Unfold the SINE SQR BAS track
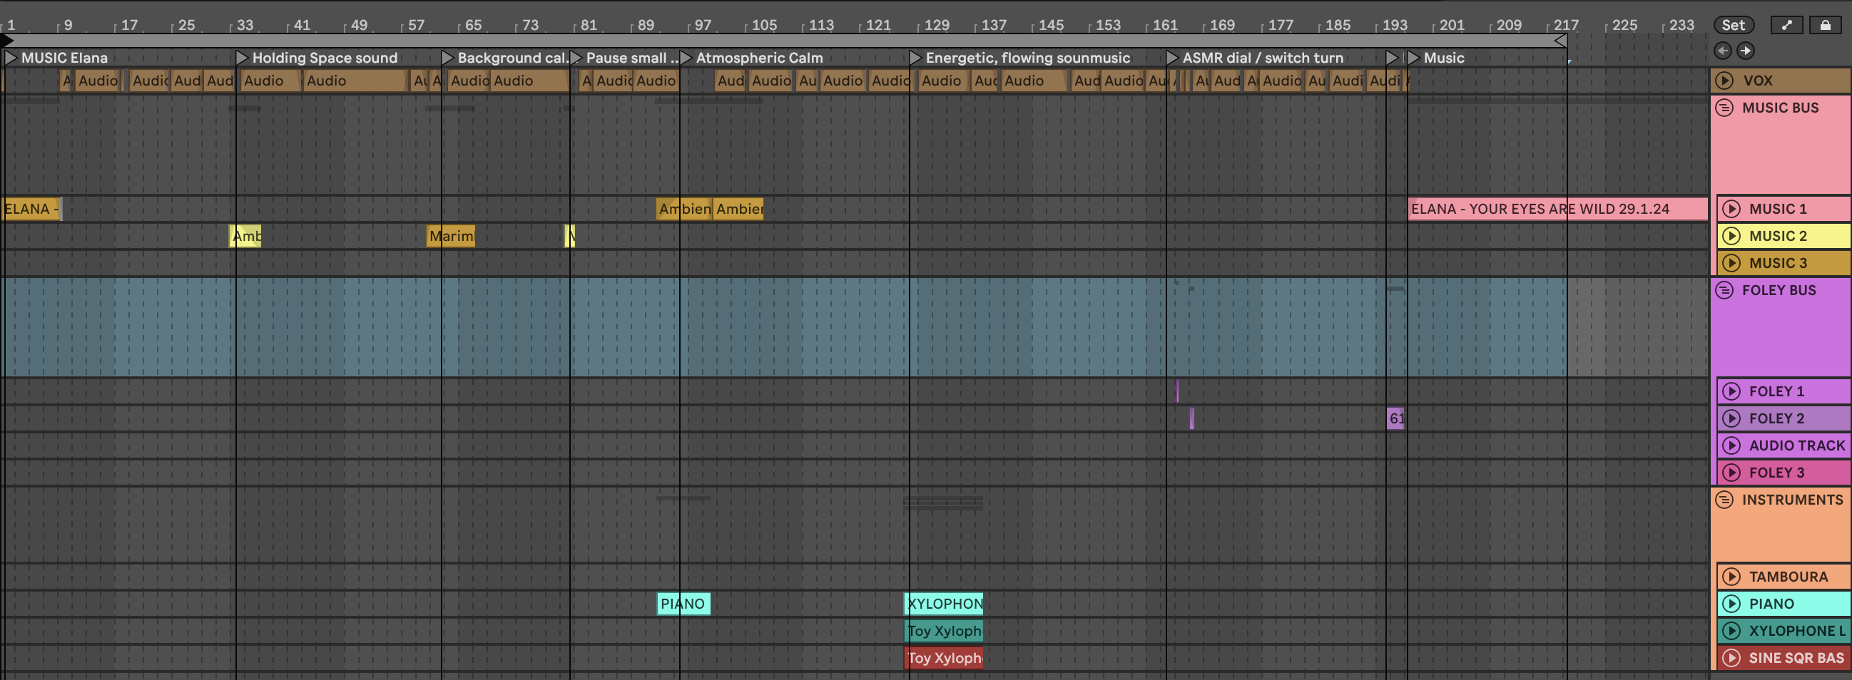 tap(1731, 658)
